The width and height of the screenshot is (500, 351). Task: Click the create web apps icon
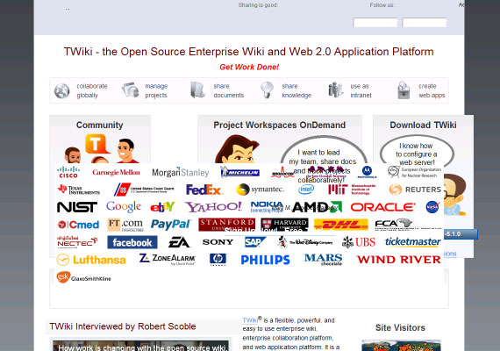[404, 90]
